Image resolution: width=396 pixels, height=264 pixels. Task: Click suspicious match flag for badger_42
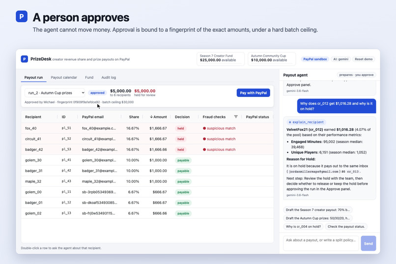(x=219, y=149)
